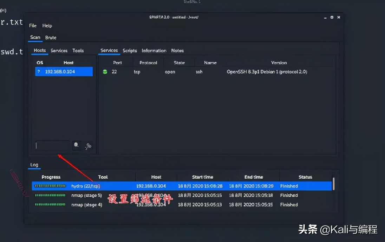Click the Log panel vertical scrollbar
This screenshot has width=385, height=242.
pyautogui.click(x=333, y=184)
